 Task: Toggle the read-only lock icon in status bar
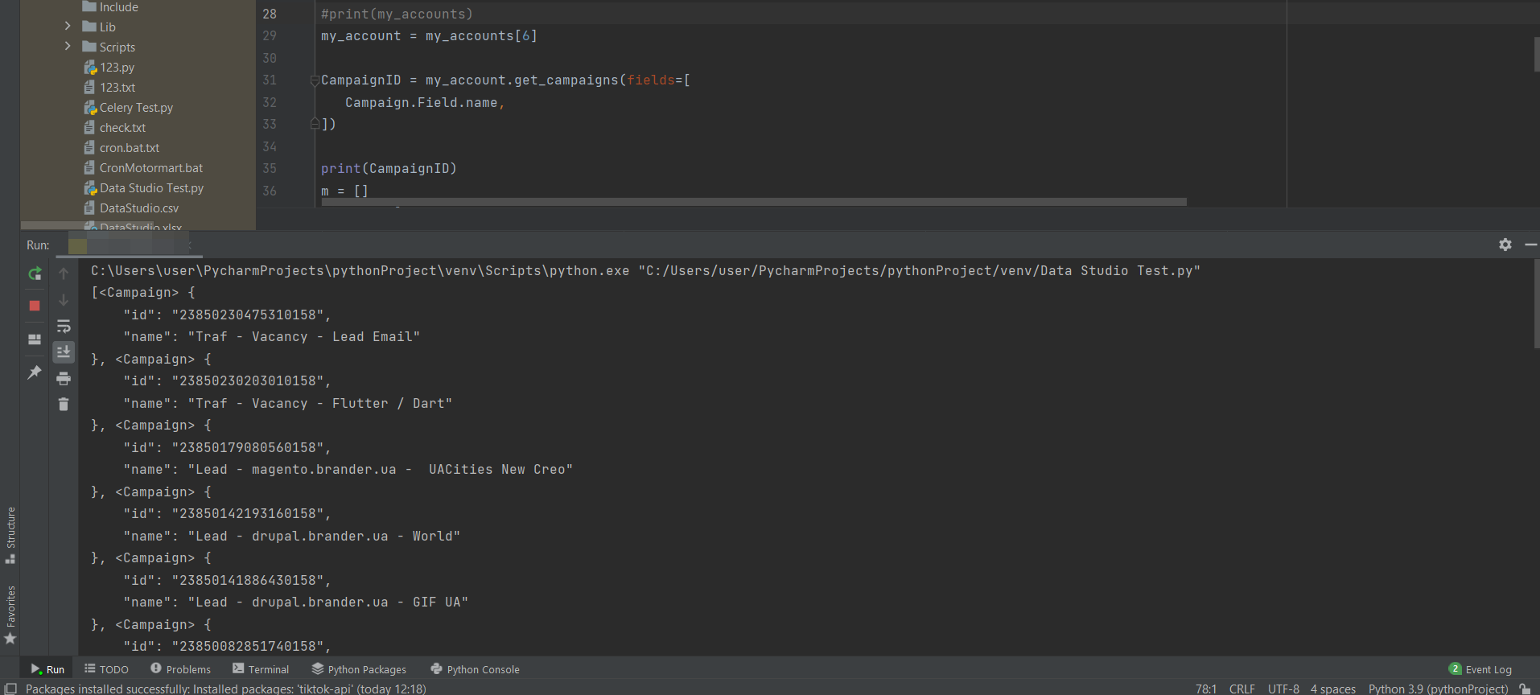coord(1525,689)
